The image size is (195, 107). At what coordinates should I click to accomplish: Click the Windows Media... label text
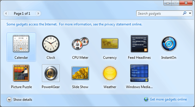pos(139,87)
